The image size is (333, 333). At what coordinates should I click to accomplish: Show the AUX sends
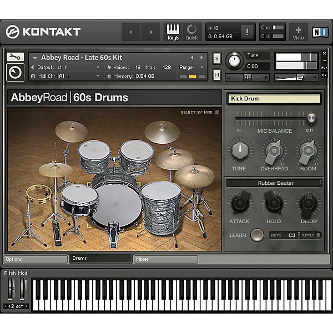coord(324,68)
